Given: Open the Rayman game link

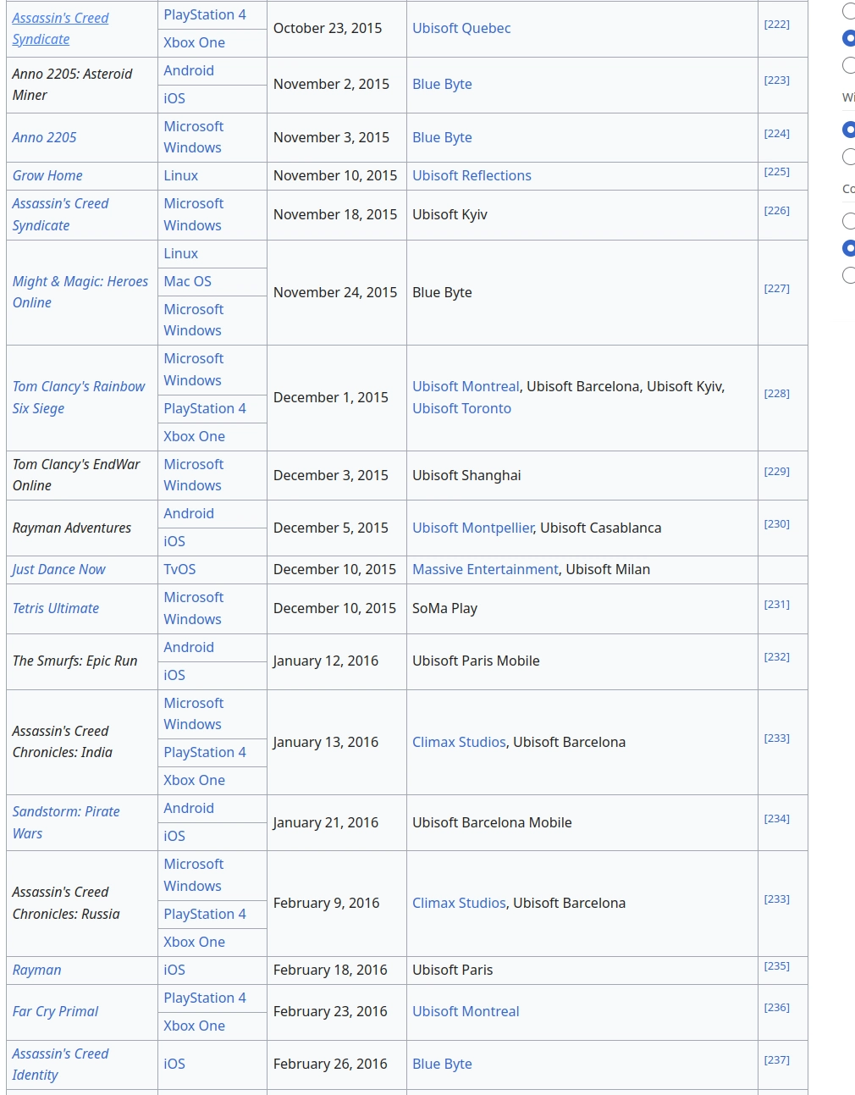Looking at the screenshot, I should (36, 970).
